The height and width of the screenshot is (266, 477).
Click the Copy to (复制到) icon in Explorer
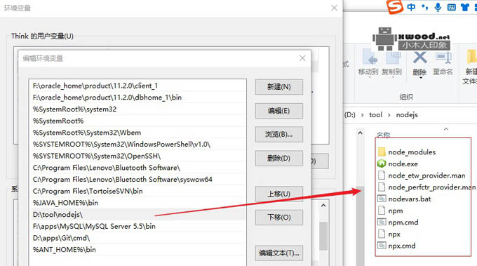coord(393,58)
